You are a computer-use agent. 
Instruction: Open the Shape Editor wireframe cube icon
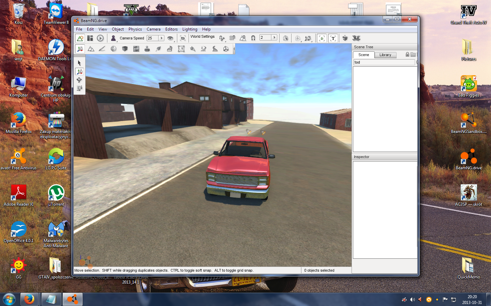pyautogui.click(x=226, y=49)
